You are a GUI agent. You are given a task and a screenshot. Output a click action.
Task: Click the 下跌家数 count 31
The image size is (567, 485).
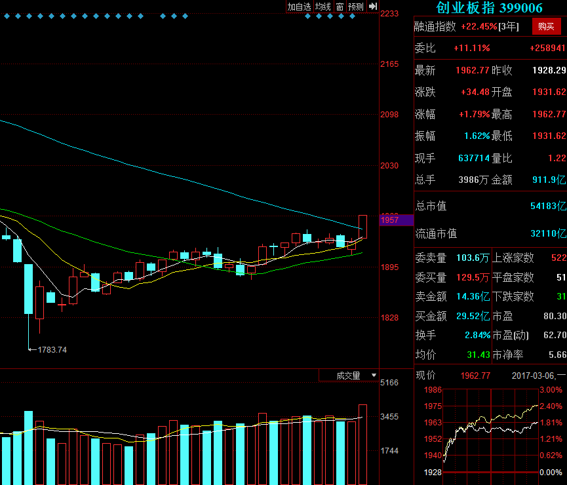pos(561,296)
